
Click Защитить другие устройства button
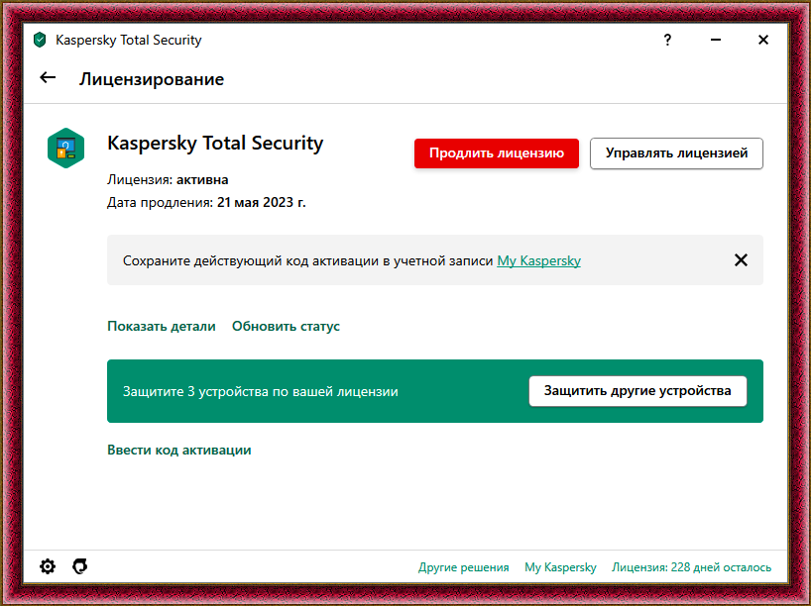[637, 391]
